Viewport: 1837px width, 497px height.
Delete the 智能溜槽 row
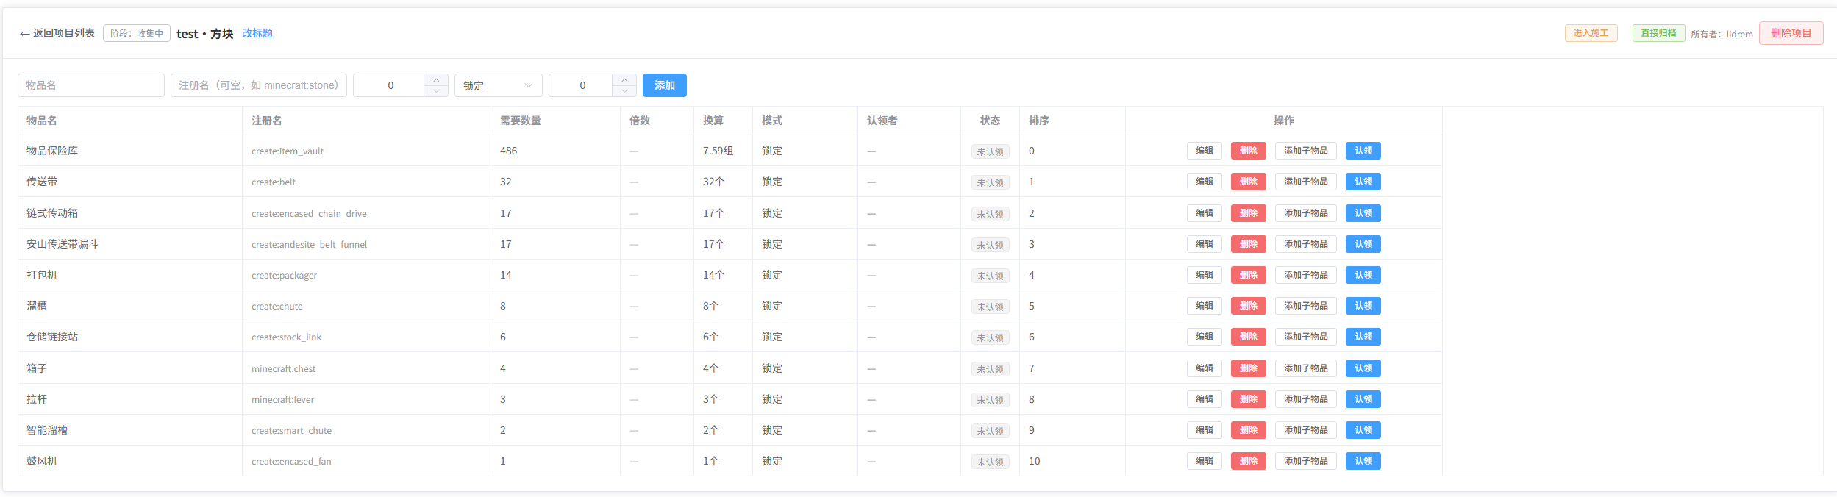click(1249, 430)
